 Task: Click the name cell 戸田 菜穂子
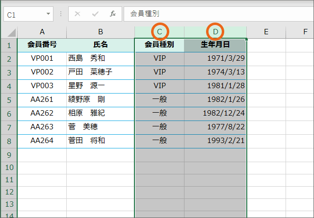pyautogui.click(x=101, y=73)
